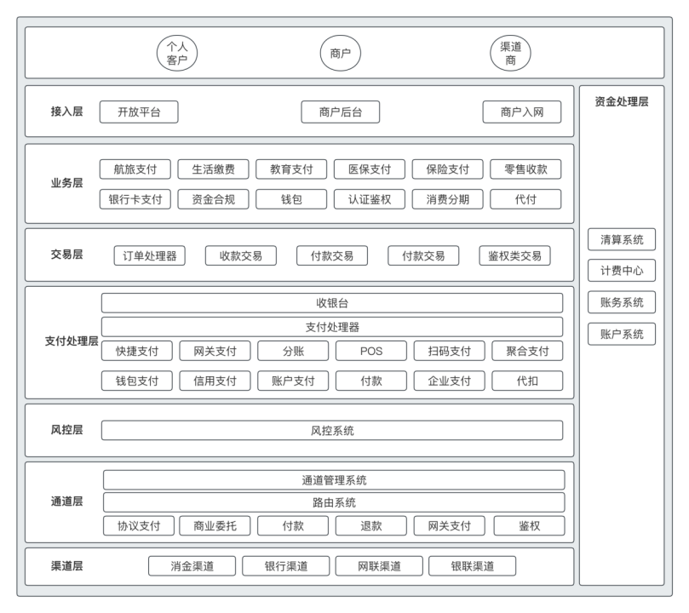
Task: Click the 订单处理器 box
Action: coord(149,255)
